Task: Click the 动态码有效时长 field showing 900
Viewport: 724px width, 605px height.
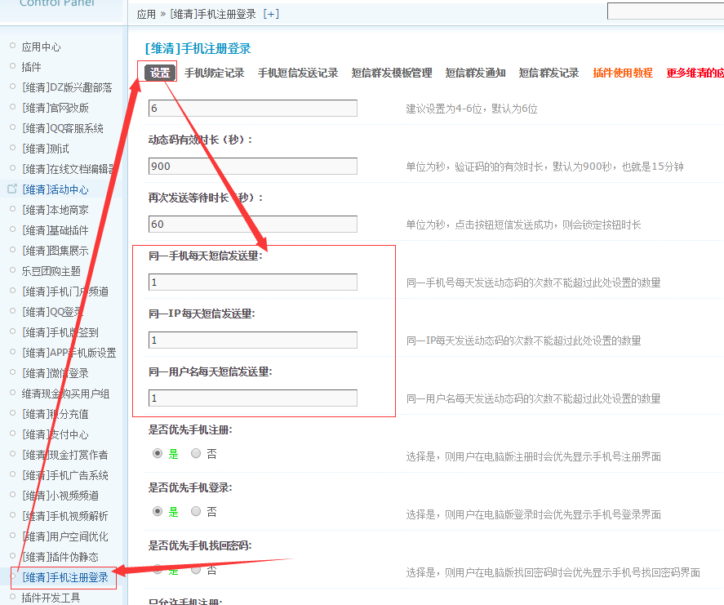Action: 253,167
